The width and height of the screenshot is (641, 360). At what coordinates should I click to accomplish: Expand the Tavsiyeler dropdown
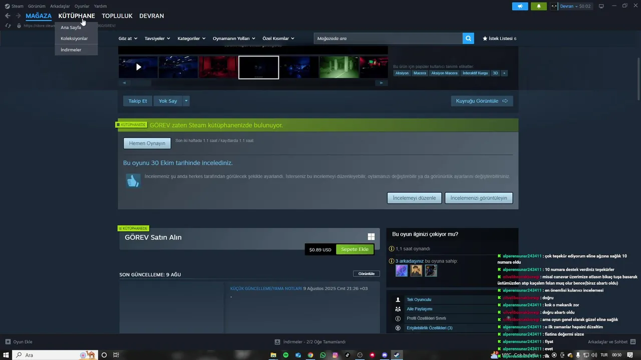click(x=157, y=38)
